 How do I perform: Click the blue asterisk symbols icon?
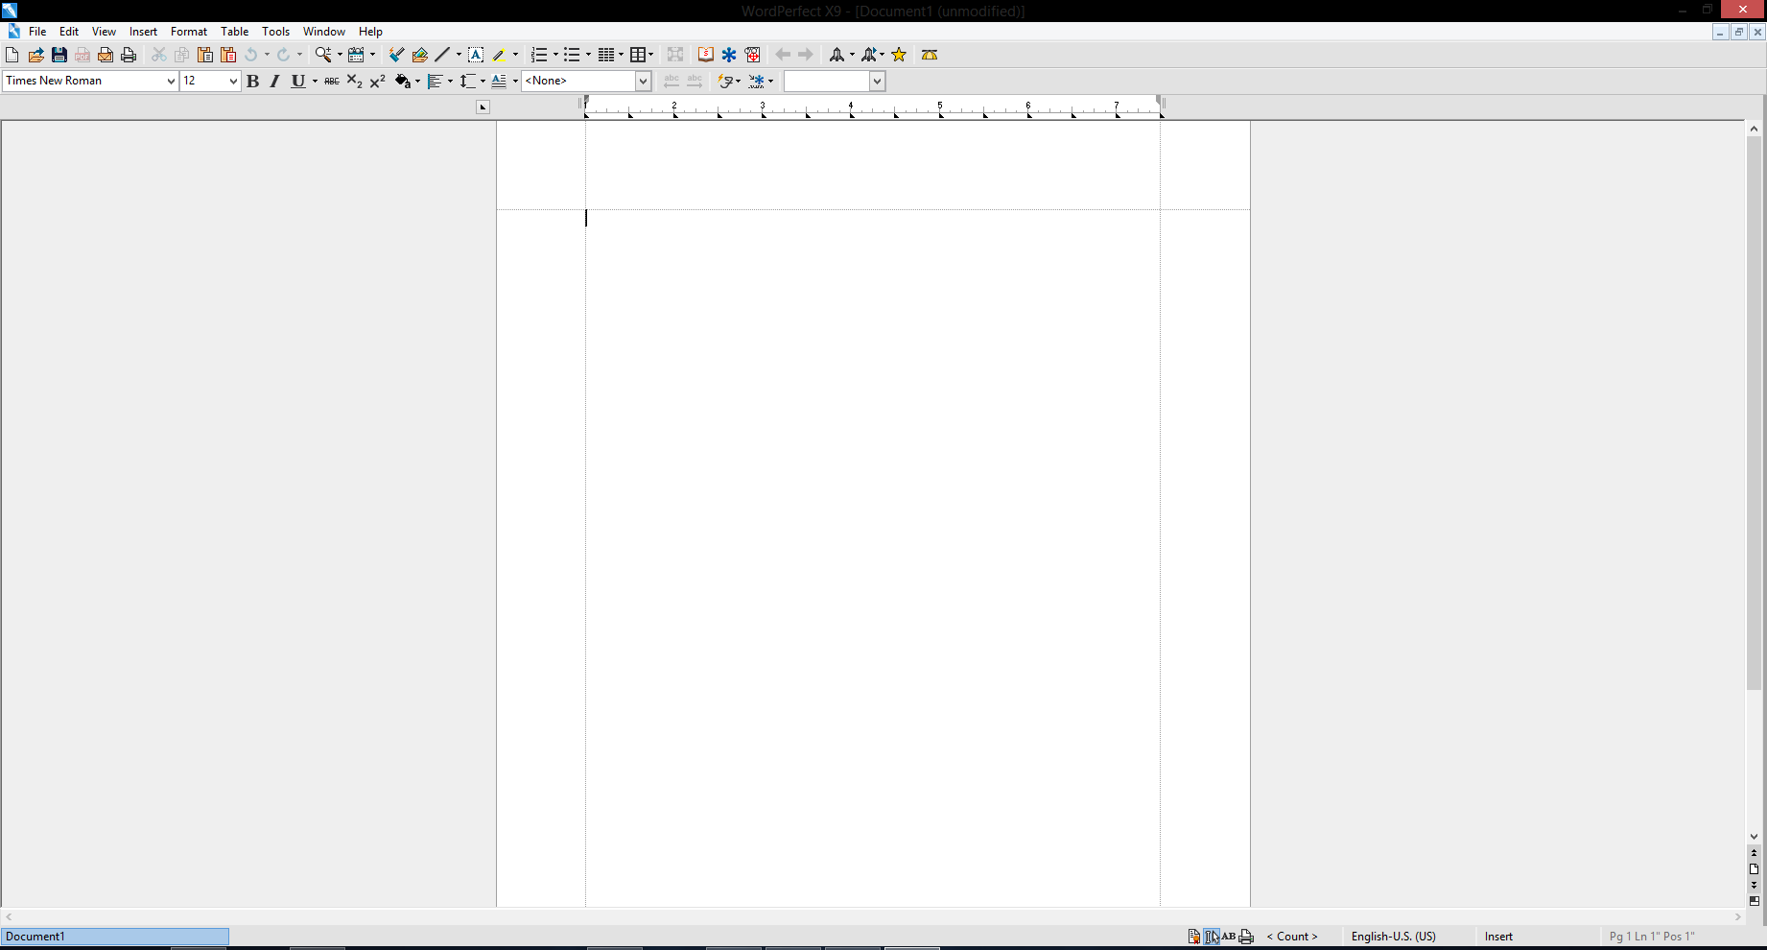[x=729, y=55]
